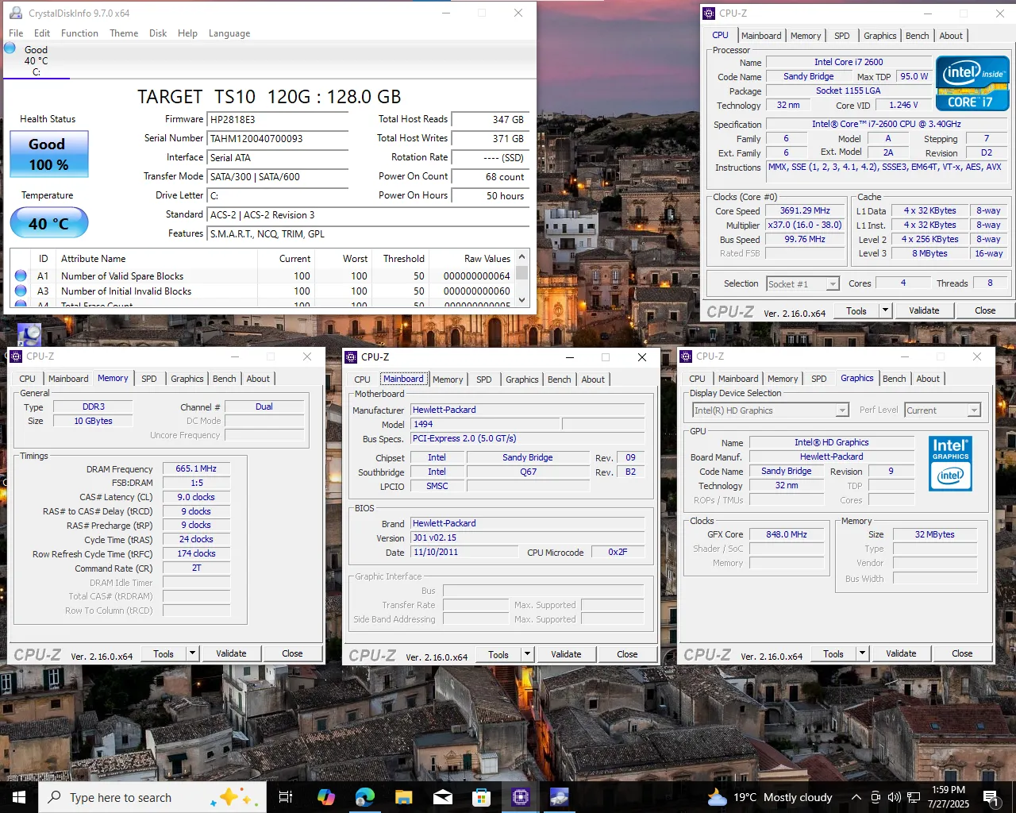Click the weather widget icon on the taskbar
1016x813 pixels.
(717, 797)
